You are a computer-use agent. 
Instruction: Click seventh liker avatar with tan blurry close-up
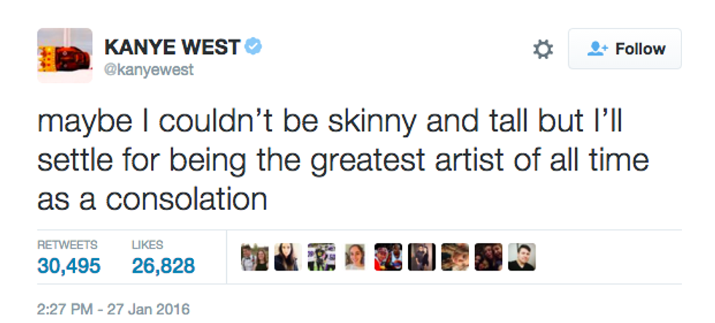[x=455, y=257]
